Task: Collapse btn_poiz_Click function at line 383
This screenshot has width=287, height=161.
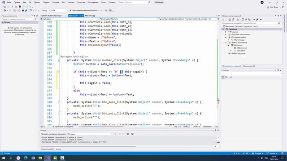Action: (59, 114)
